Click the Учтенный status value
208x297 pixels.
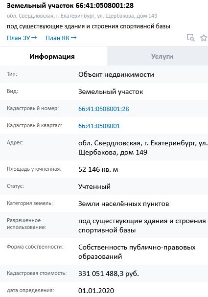[94, 186]
